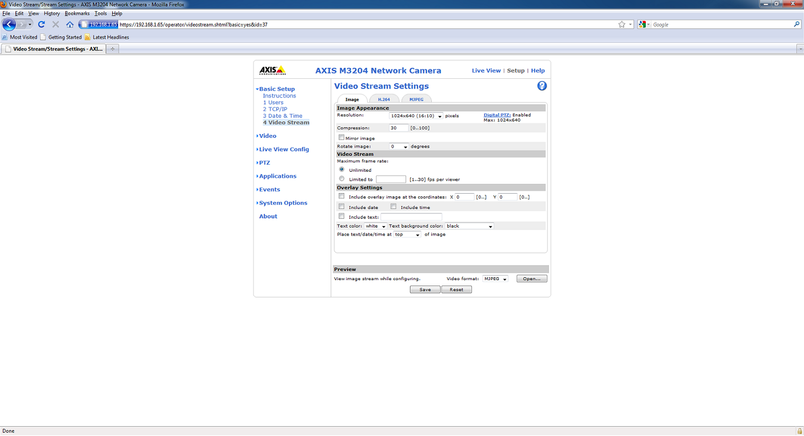The height and width of the screenshot is (436, 804).
Task: Select the Limited to frame rate radio button
Action: tap(342, 178)
